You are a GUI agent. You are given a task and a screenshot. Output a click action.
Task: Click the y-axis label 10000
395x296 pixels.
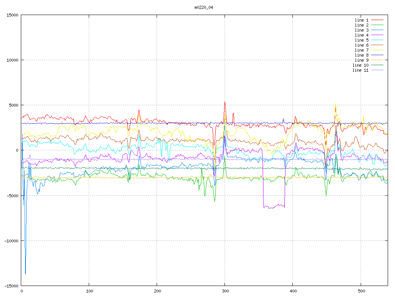point(13,60)
